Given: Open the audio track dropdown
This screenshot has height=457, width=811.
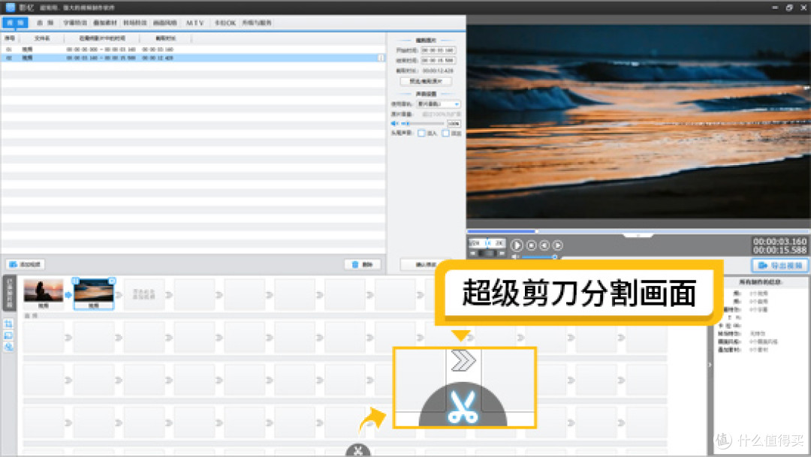Looking at the screenshot, I should point(439,104).
